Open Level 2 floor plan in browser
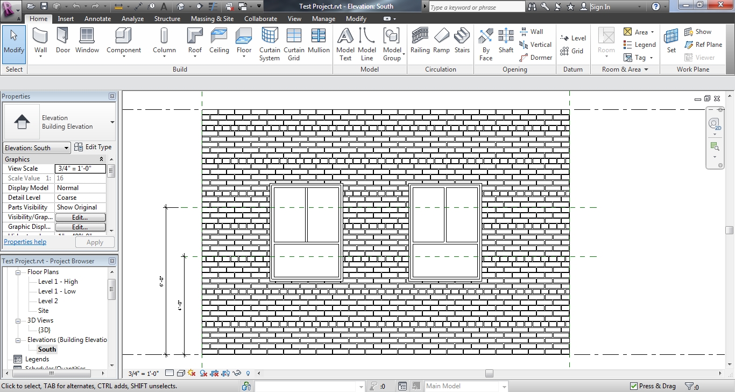Viewport: 735px width, 392px height. click(48, 301)
